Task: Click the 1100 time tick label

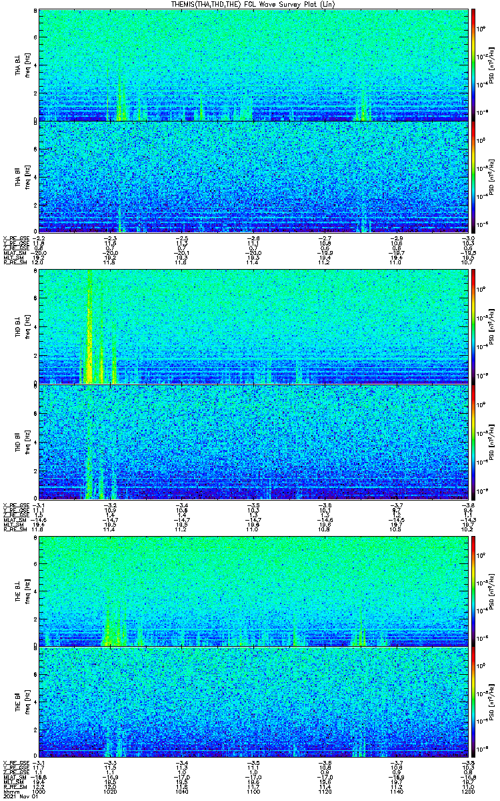Action: click(x=254, y=792)
